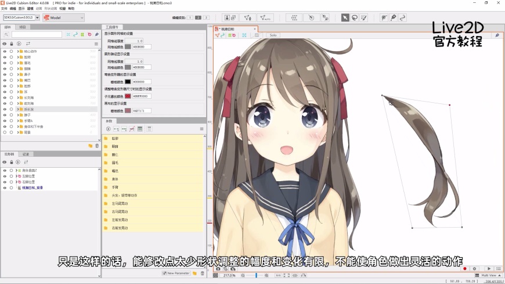
Task: Open the parameter panel hamburger menu
Action: pos(201,128)
